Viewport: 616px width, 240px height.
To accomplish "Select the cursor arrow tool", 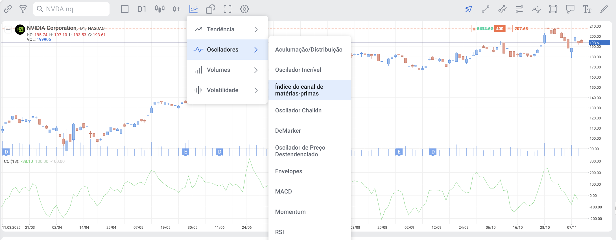I will point(469,9).
